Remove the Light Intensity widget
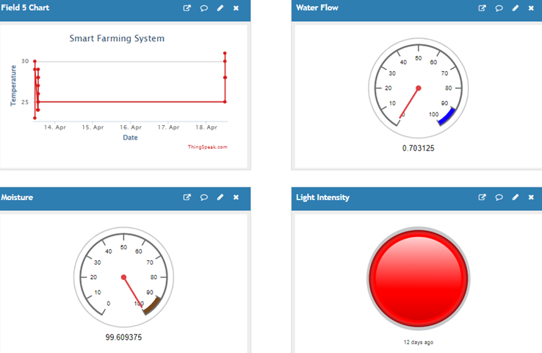The height and width of the screenshot is (353, 542). (531, 197)
